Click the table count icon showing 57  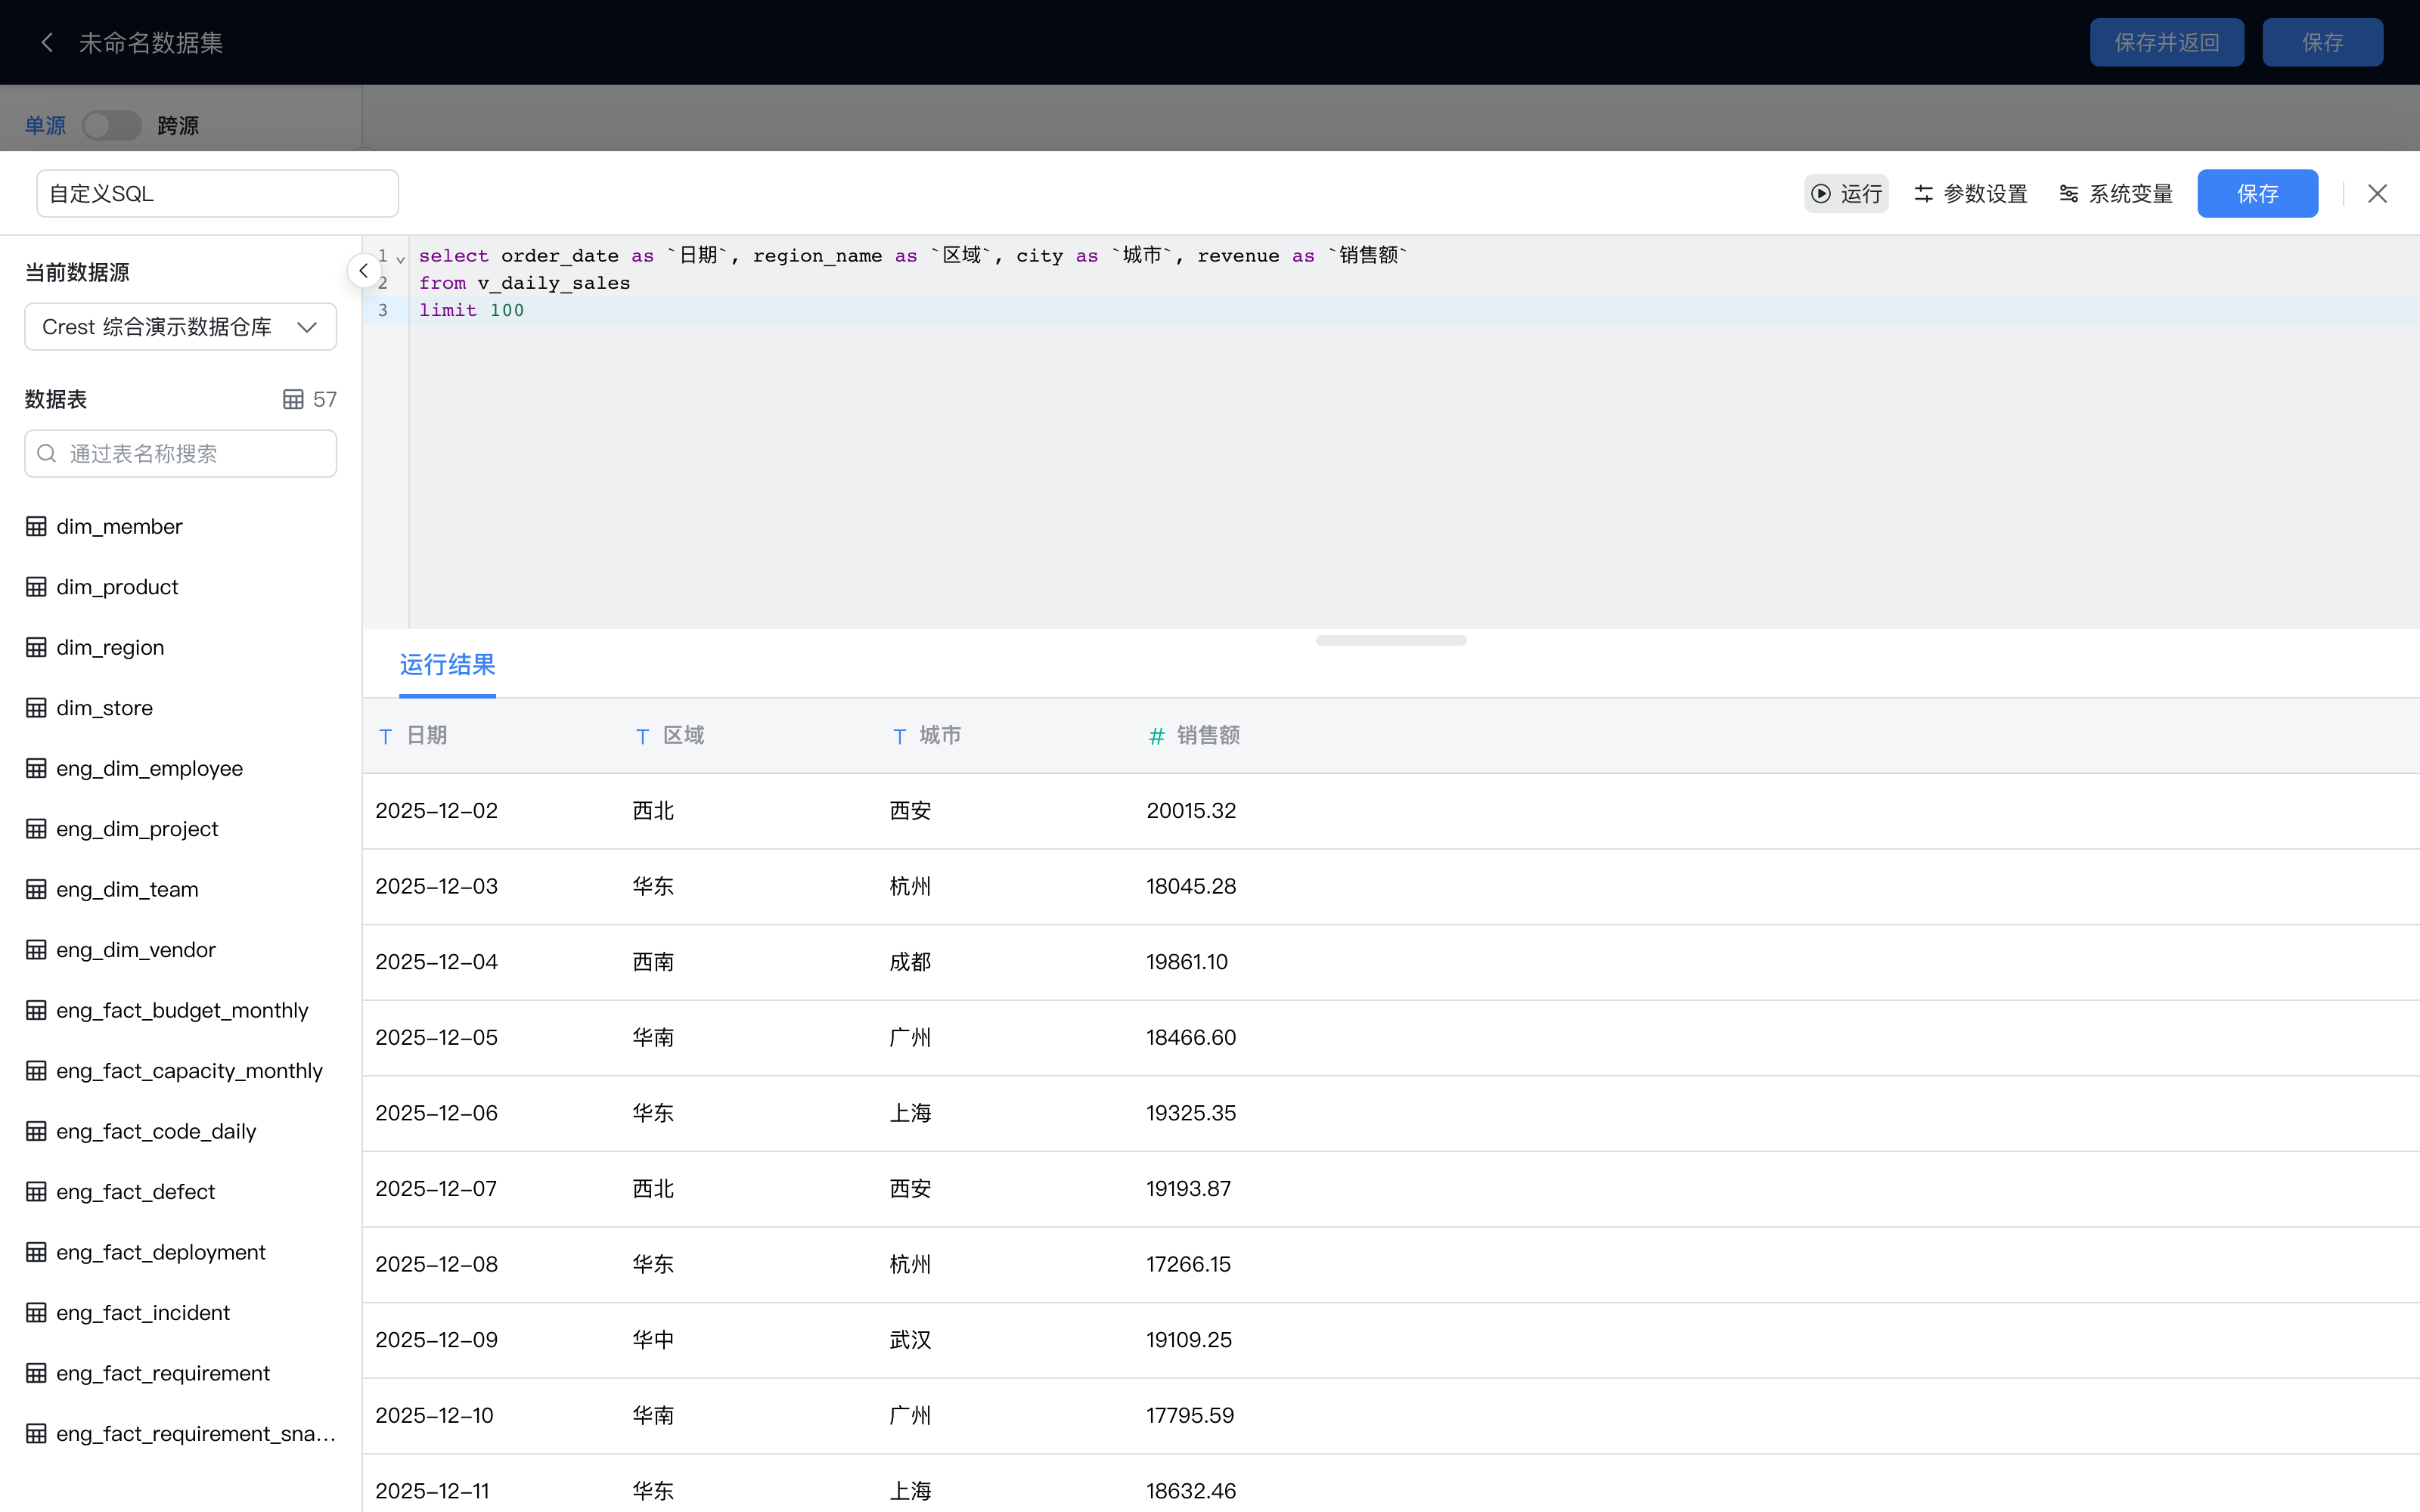point(293,399)
